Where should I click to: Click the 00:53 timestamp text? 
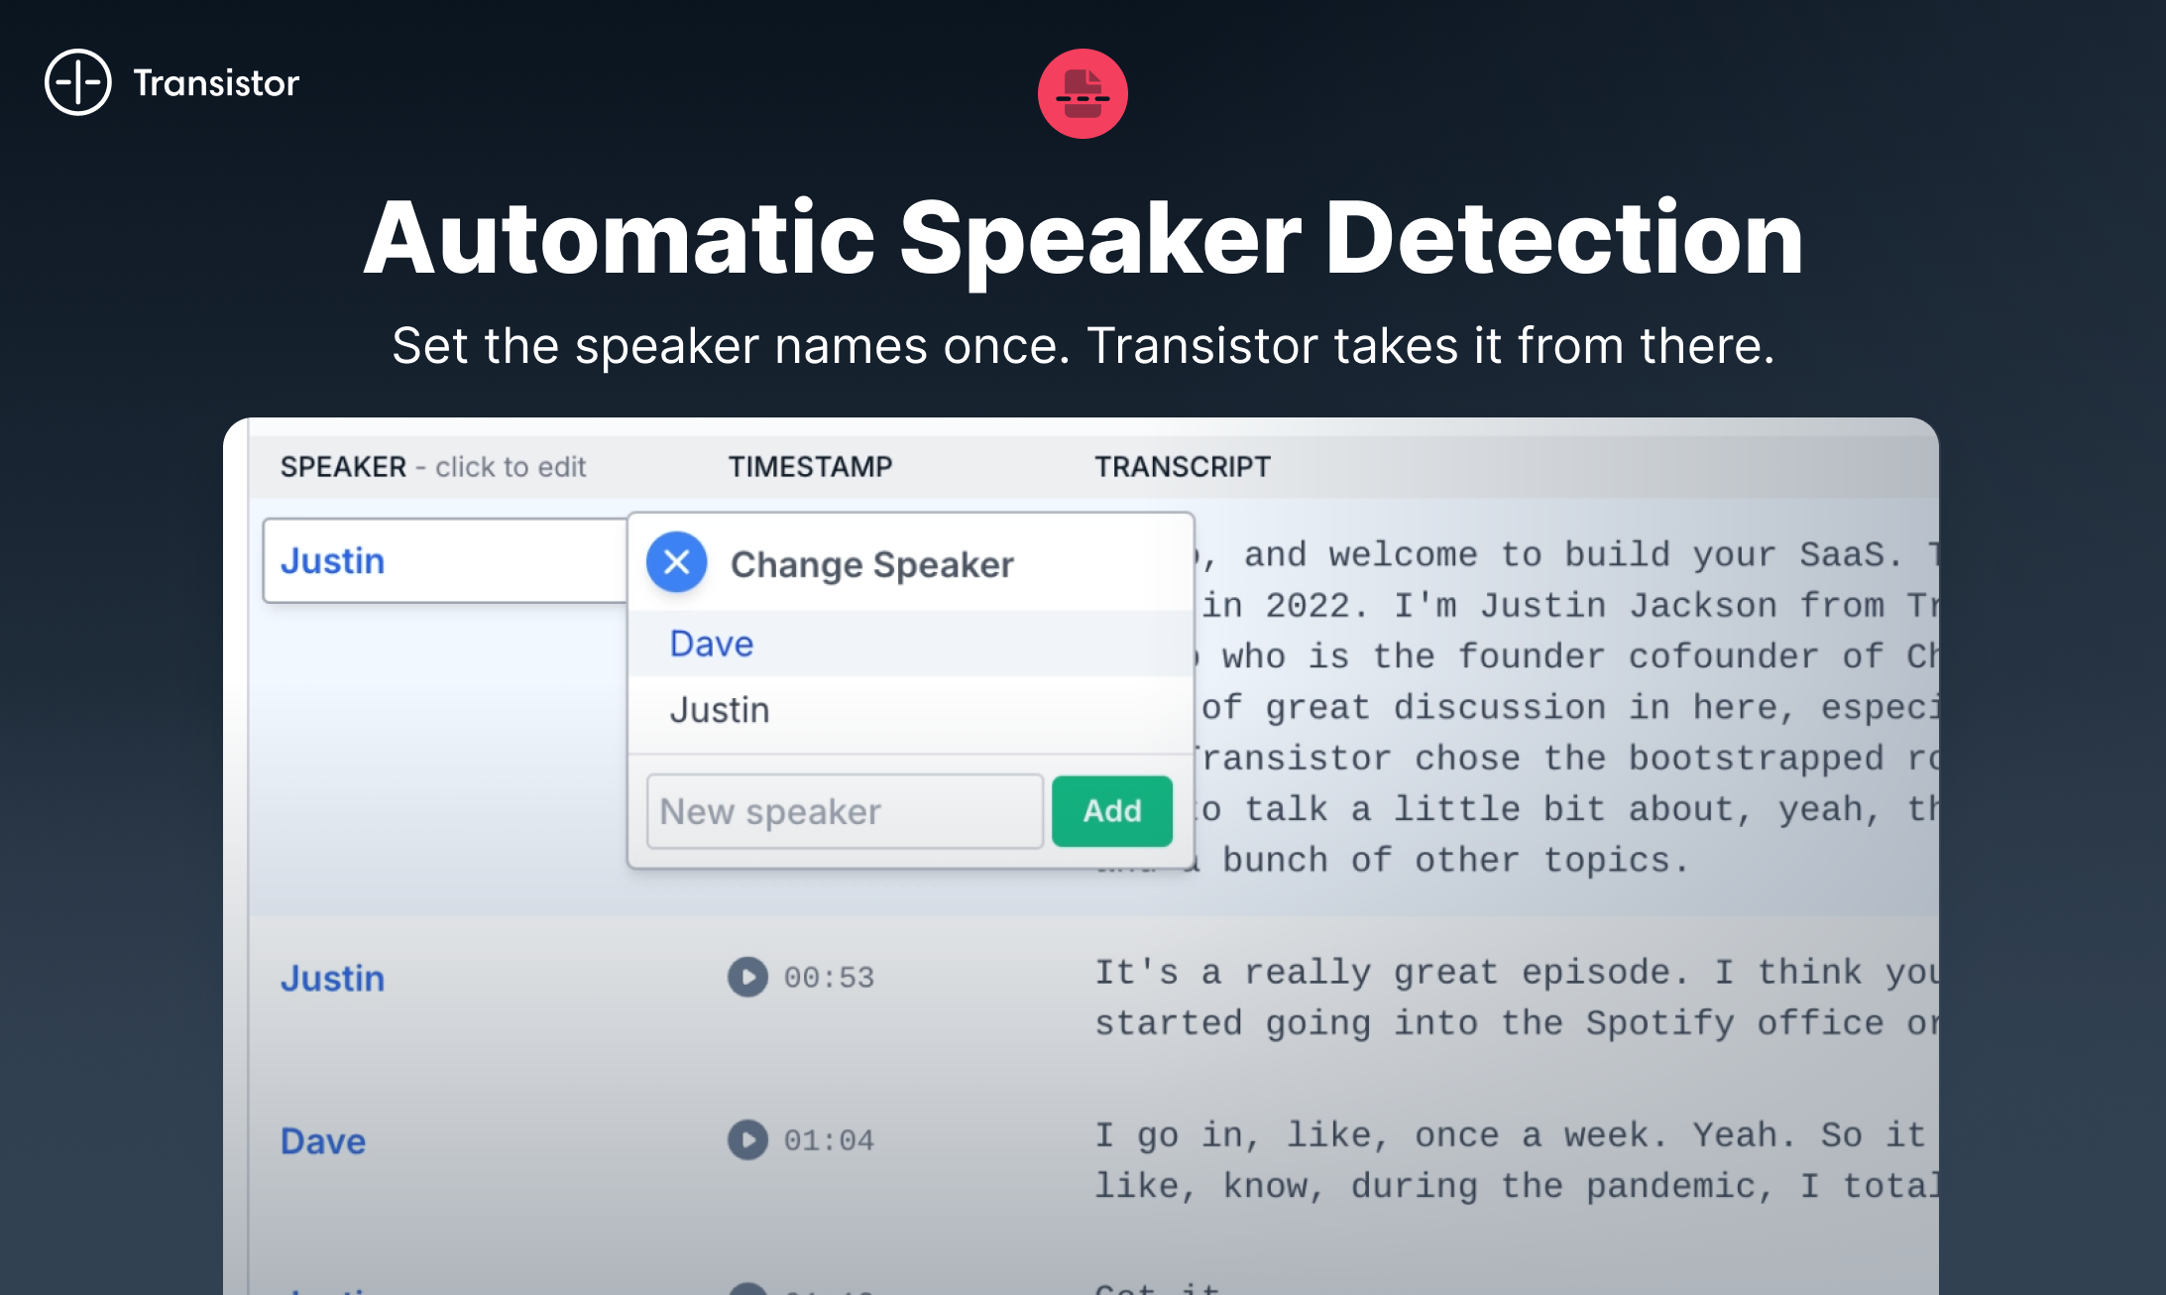(829, 978)
